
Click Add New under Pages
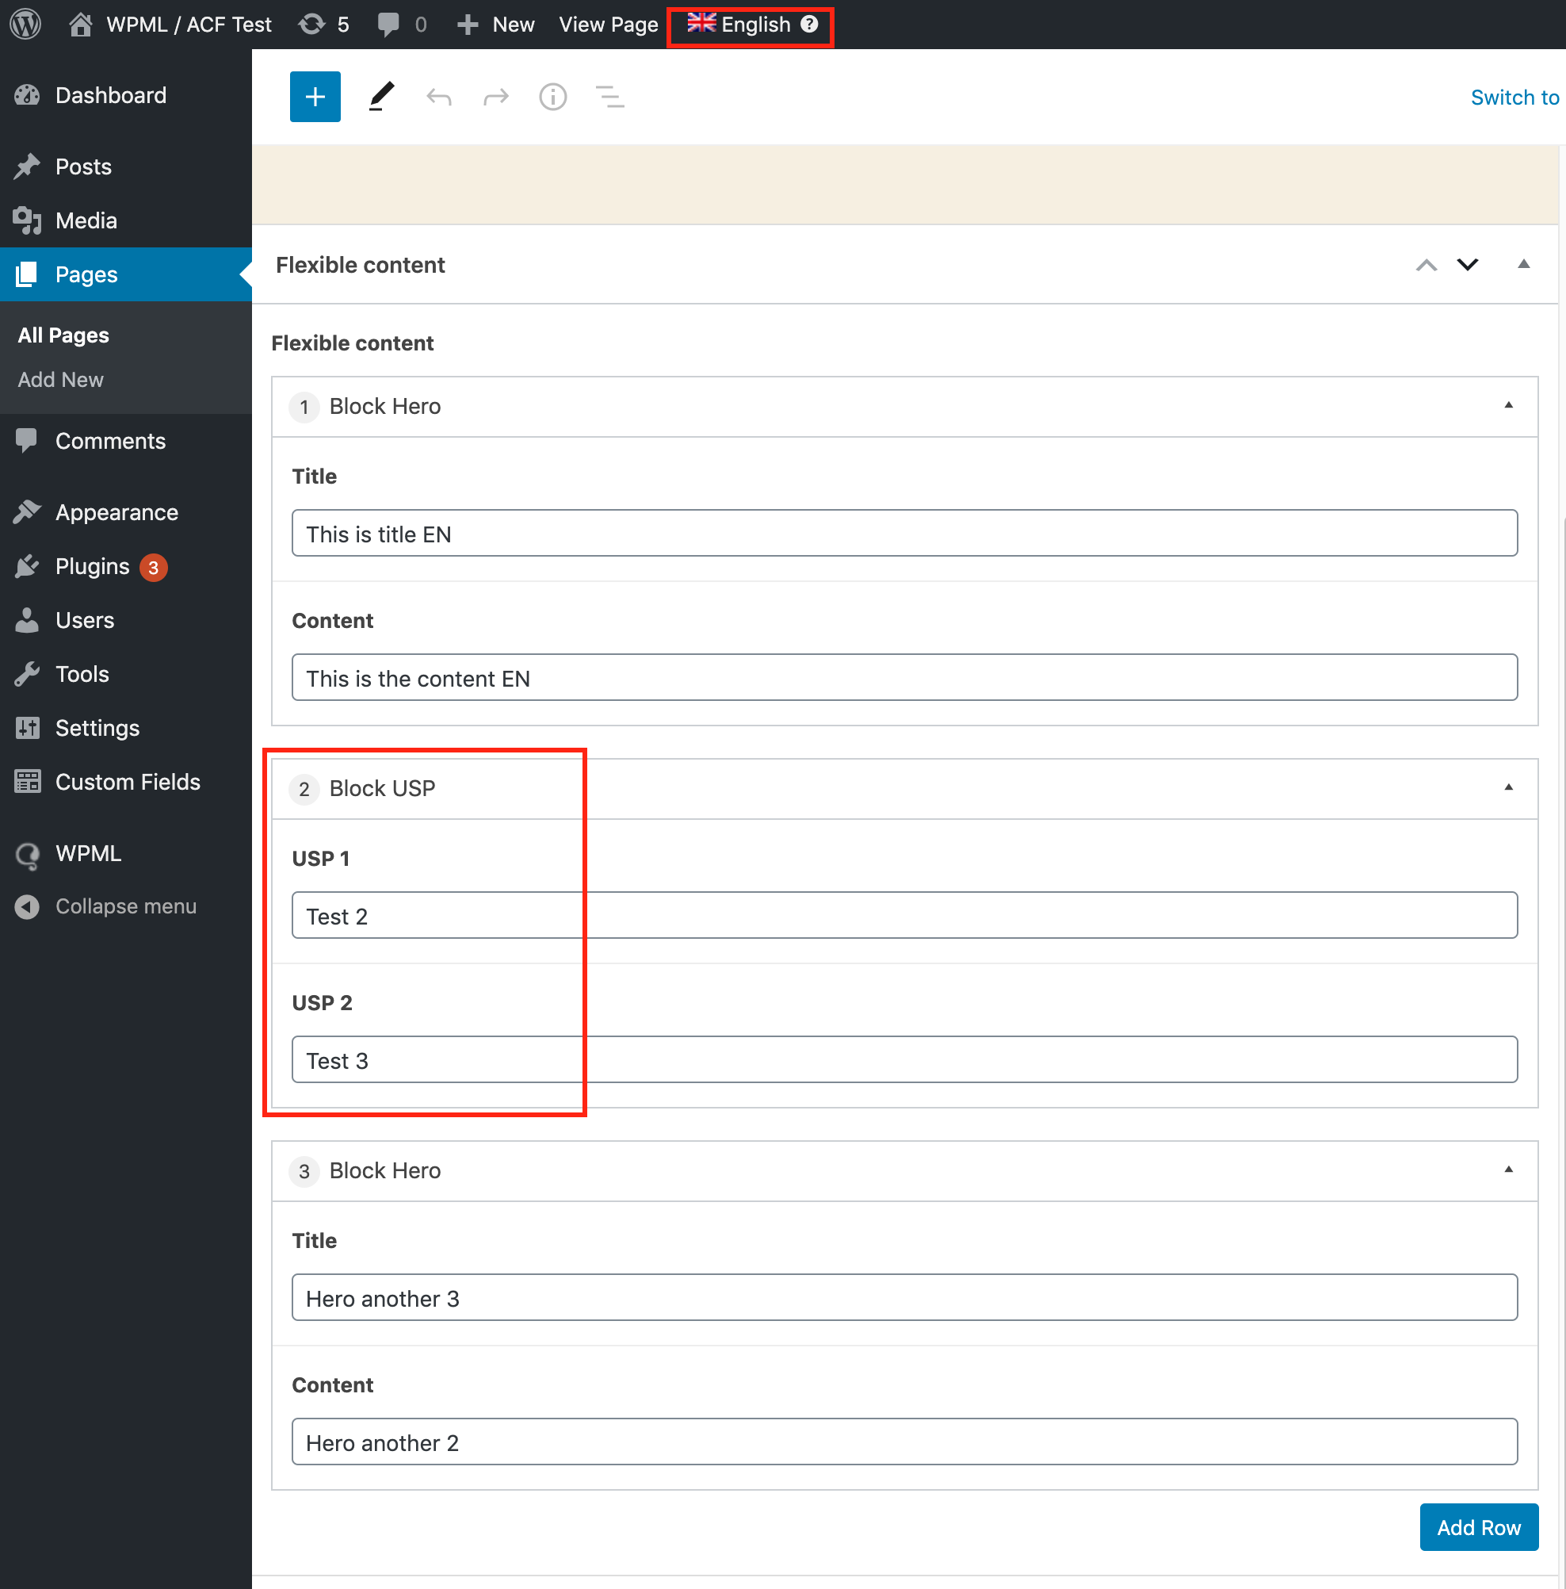(x=60, y=379)
